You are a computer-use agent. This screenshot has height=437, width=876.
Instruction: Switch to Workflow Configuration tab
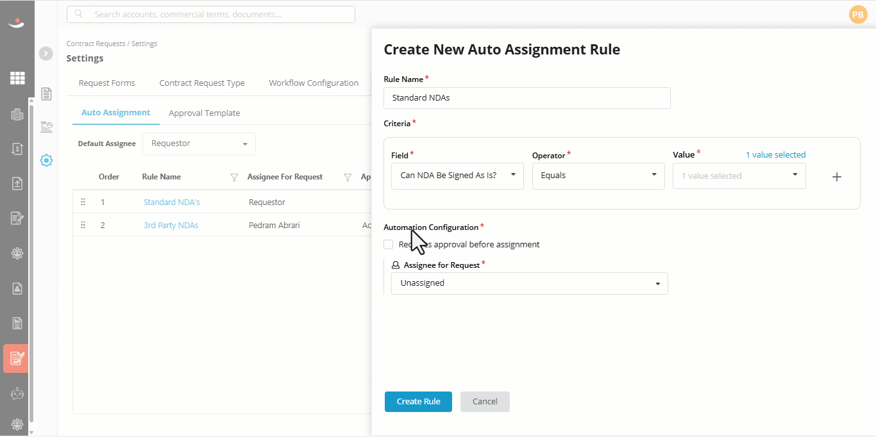(314, 83)
